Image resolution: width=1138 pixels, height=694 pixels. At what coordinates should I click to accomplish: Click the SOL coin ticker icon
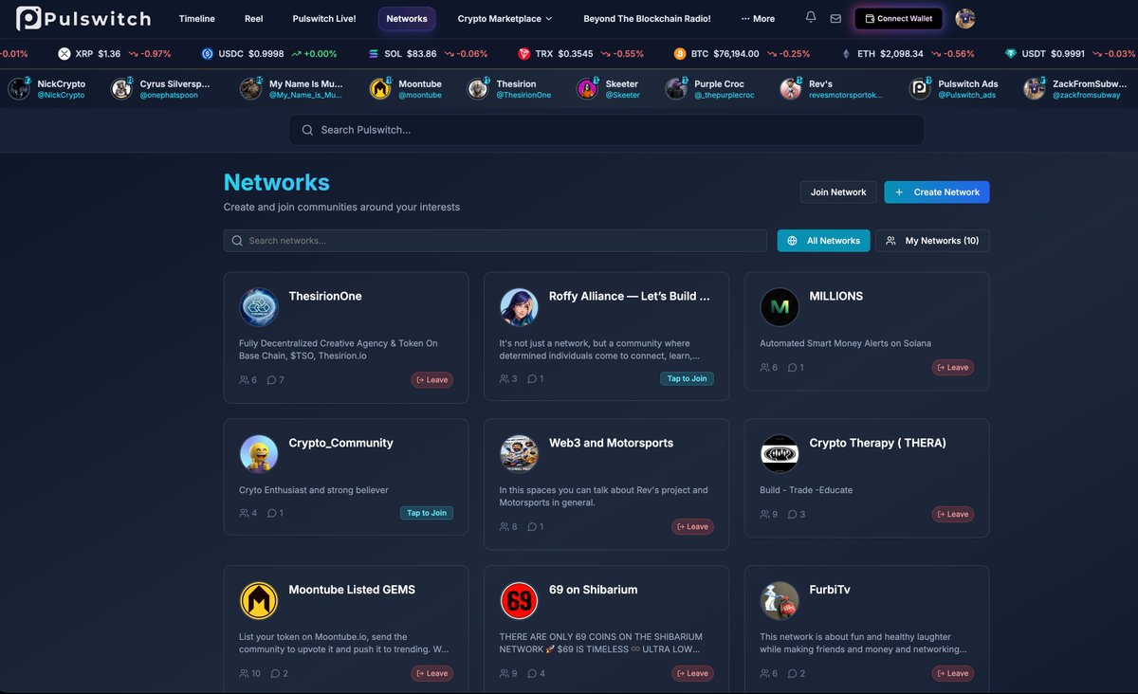click(374, 54)
